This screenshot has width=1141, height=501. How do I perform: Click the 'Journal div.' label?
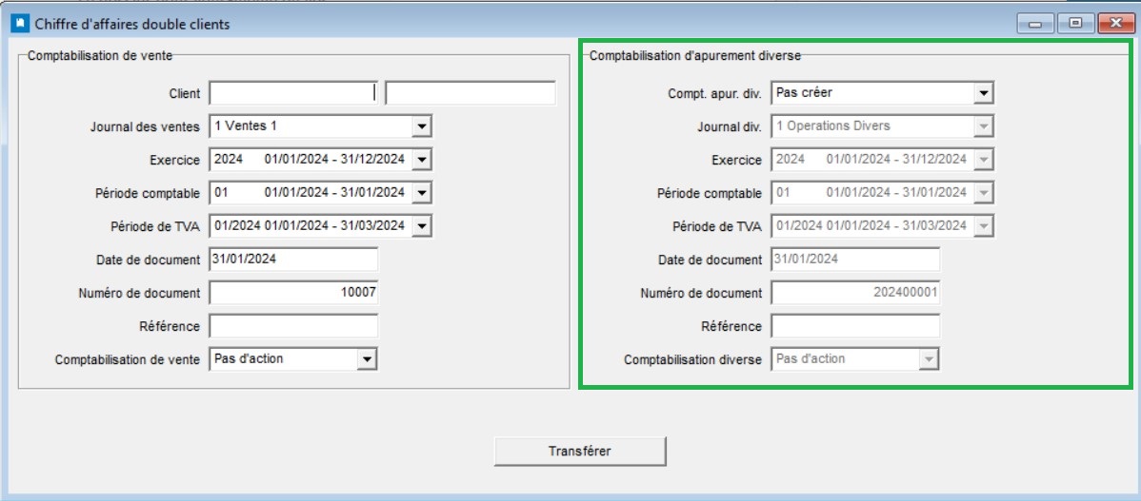730,127
